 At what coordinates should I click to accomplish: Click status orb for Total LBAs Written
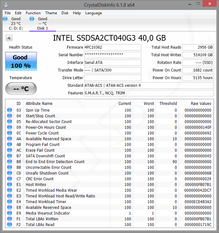pyautogui.click(x=10, y=219)
